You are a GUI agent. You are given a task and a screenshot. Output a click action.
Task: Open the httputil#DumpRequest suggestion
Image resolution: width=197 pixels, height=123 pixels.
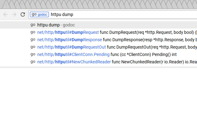(98, 32)
